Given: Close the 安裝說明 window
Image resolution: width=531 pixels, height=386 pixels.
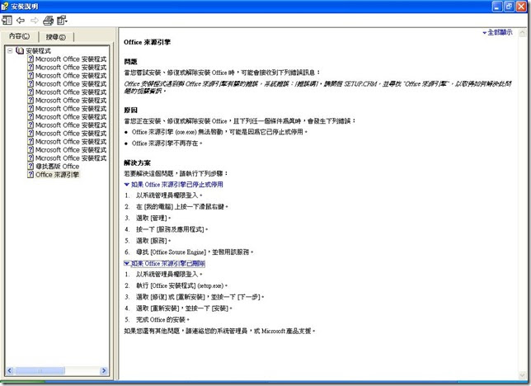Looking at the screenshot, I should (521, 7).
